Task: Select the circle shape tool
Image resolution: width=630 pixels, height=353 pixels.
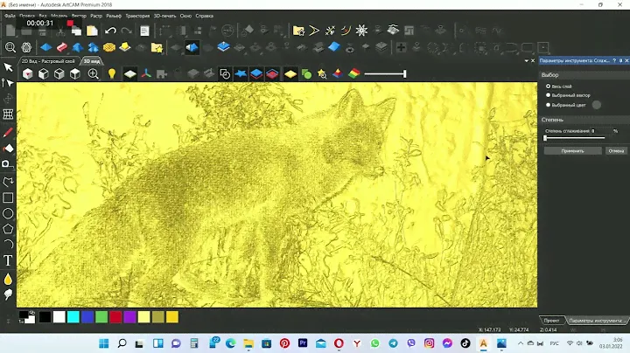Action: tap(9, 212)
